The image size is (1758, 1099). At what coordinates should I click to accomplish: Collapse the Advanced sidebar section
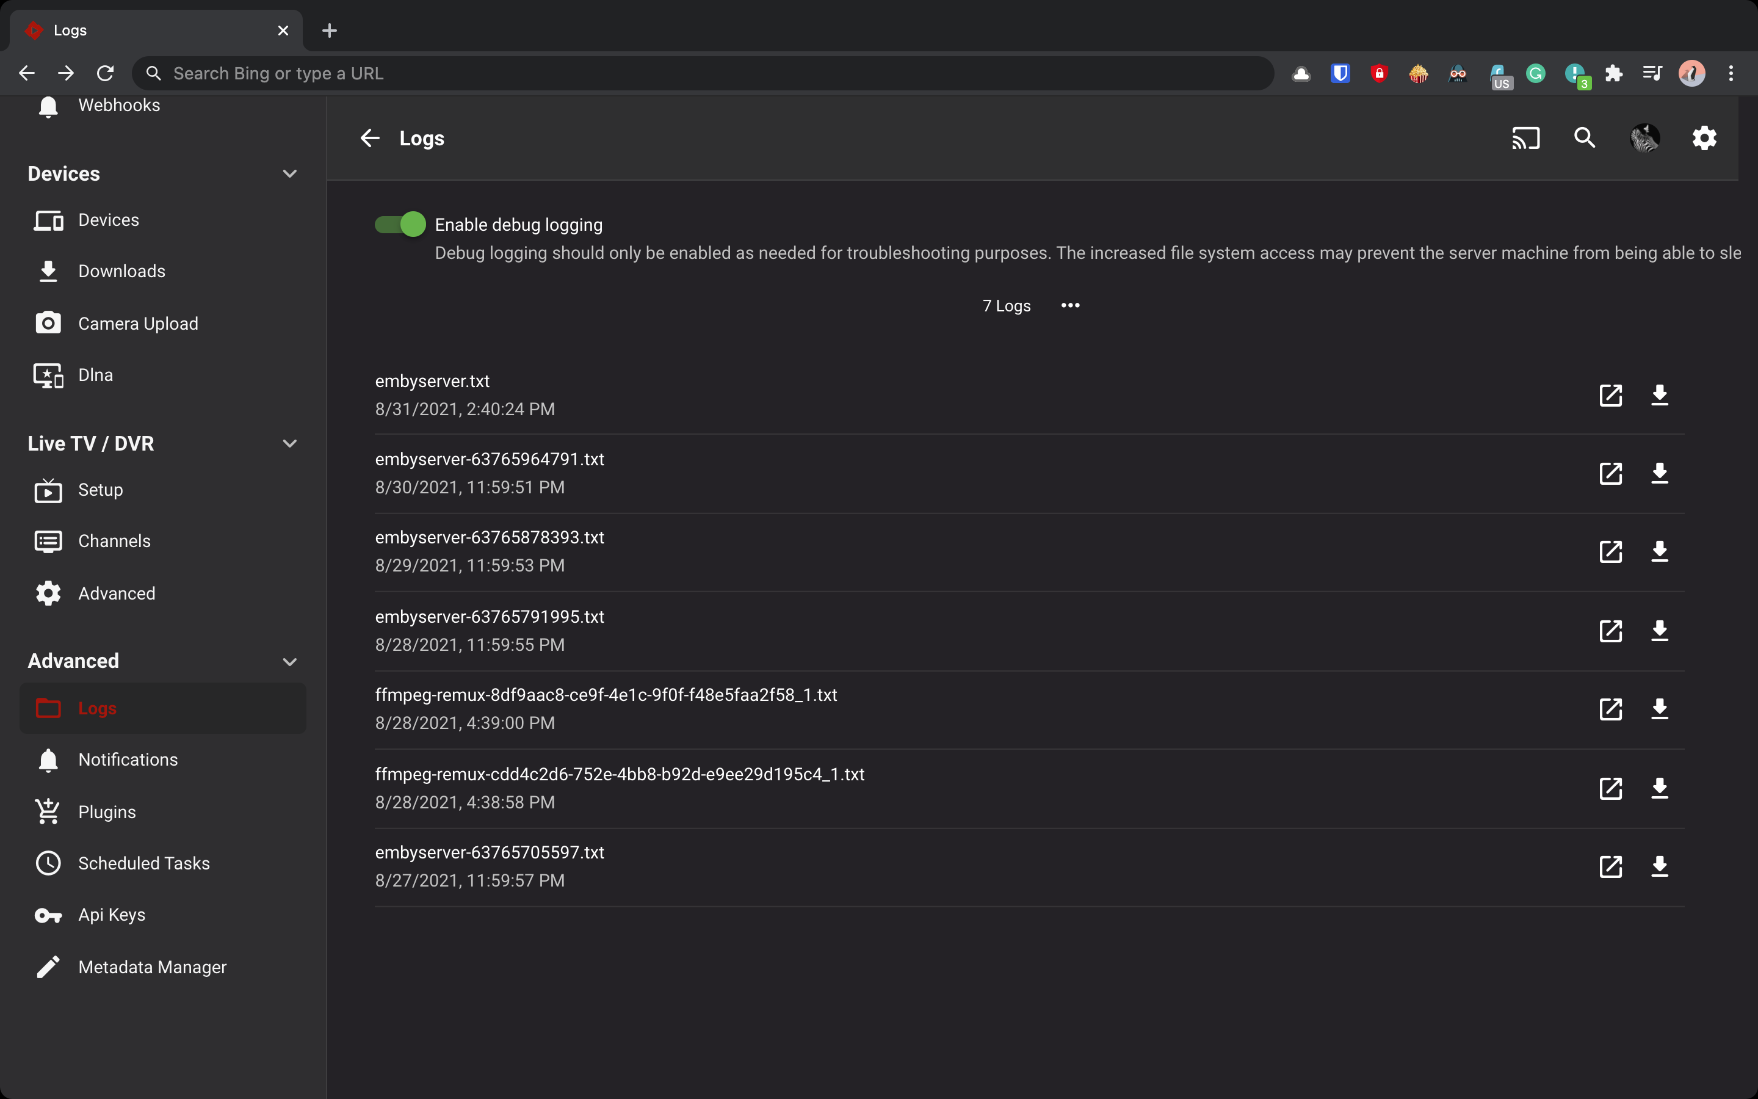click(x=289, y=661)
